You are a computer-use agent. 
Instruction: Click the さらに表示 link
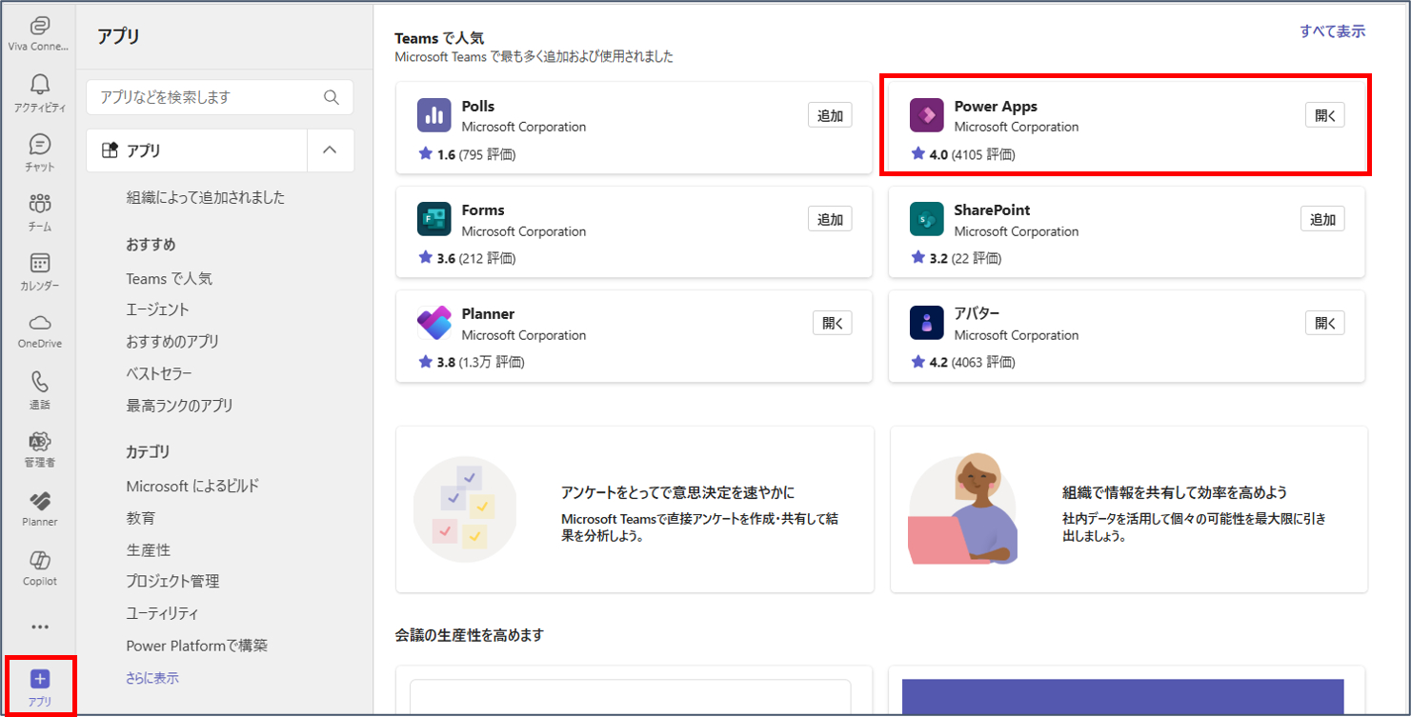152,678
